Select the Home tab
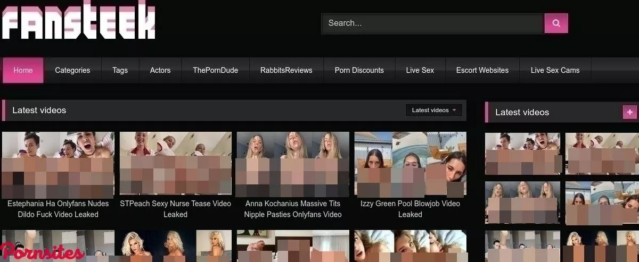Screen dimensions: 639x262 point(23,70)
